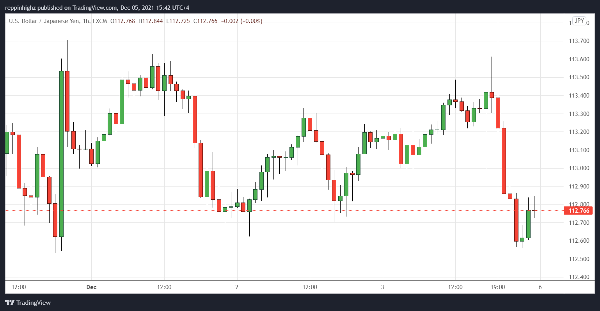This screenshot has height=311, width=600.
Task: Click the 113.400 price axis label
Action: coord(579,96)
